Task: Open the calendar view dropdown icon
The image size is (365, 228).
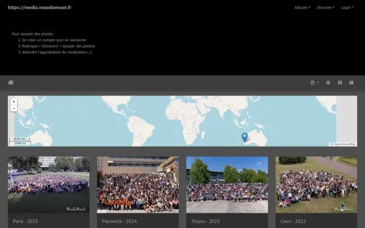Action: tap(315, 83)
